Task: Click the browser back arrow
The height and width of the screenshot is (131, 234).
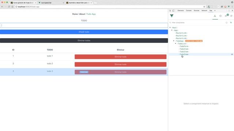Action: coord(2,7)
